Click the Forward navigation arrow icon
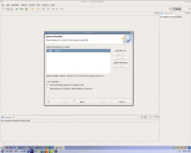The width and height of the screenshot is (191, 153). click(x=62, y=9)
